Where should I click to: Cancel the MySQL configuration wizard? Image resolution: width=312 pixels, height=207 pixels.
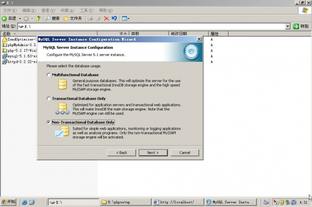(x=185, y=153)
